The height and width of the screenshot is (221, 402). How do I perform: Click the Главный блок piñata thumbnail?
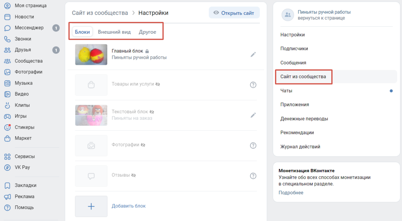91,55
